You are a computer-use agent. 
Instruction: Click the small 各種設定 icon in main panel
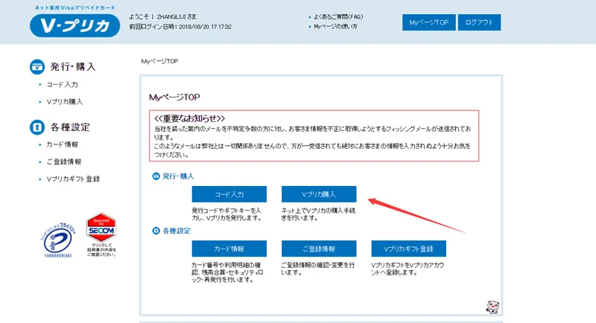(x=156, y=231)
